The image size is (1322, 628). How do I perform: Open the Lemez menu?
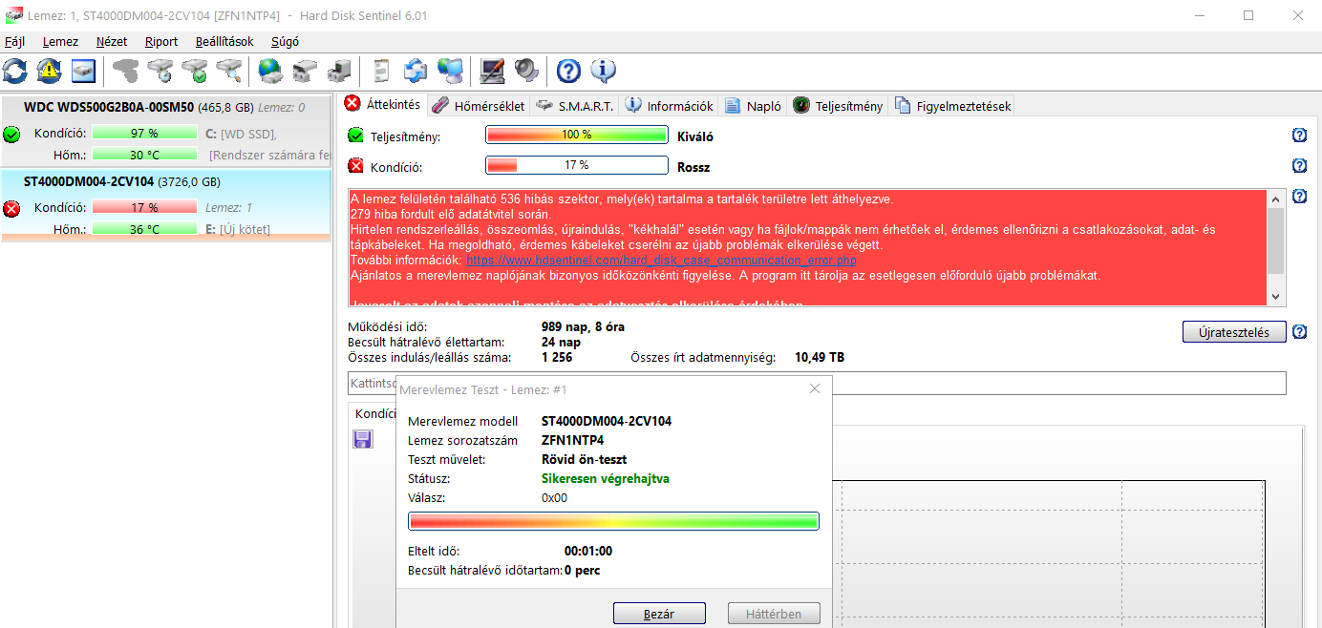point(60,41)
